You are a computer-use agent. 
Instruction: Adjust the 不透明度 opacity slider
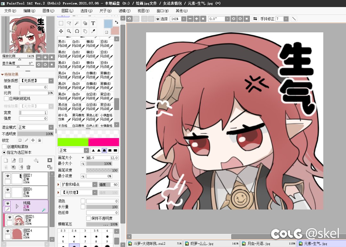pyautogui.click(x=35, y=134)
